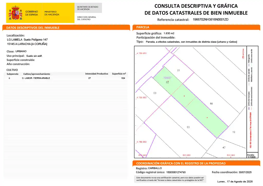263x186 pixels.
Task: Click parcel number 47 on the map
Action: (x=224, y=147)
